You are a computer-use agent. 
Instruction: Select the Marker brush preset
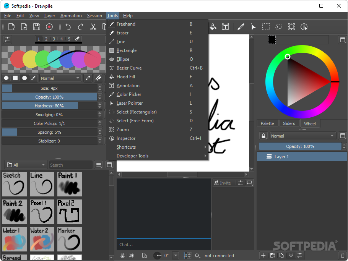click(x=70, y=239)
